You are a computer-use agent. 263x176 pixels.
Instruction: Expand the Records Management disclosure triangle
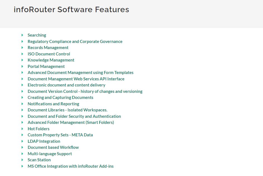[x=23, y=47]
